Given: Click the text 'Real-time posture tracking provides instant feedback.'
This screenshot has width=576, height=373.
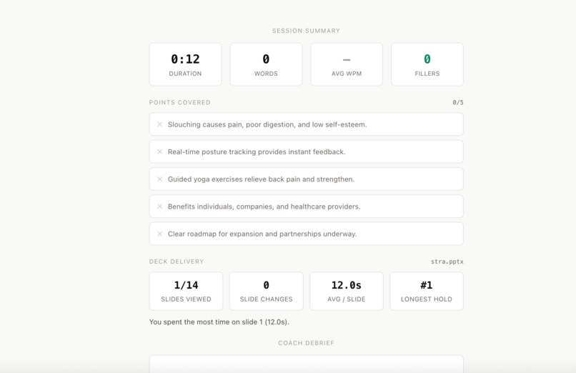Looking at the screenshot, I should [257, 151].
